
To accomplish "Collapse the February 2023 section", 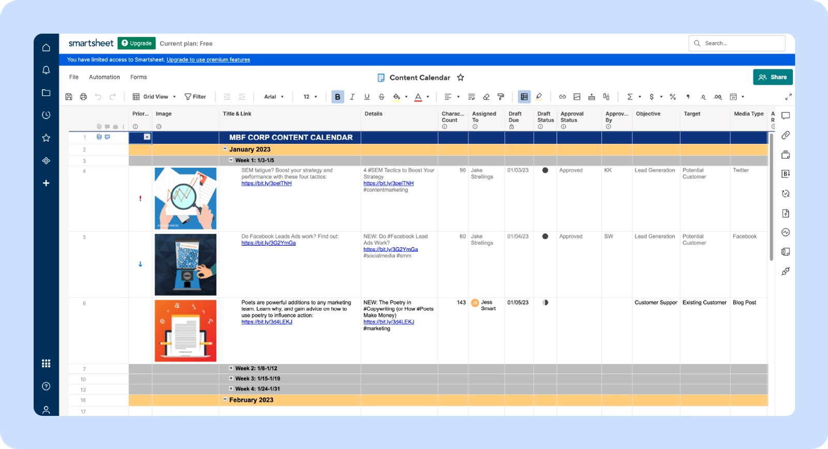I will 225,399.
